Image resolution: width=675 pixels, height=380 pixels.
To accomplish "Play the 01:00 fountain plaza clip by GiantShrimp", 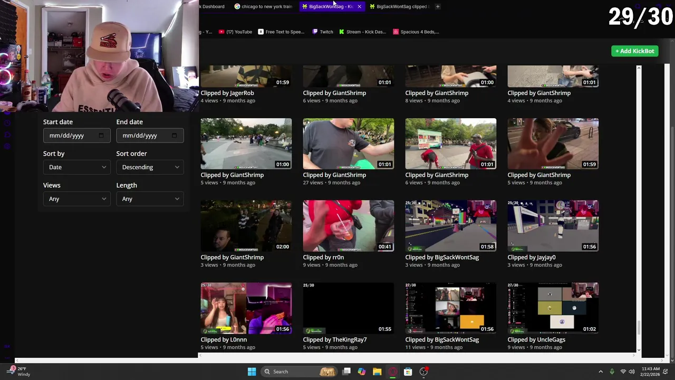I will (x=246, y=144).
